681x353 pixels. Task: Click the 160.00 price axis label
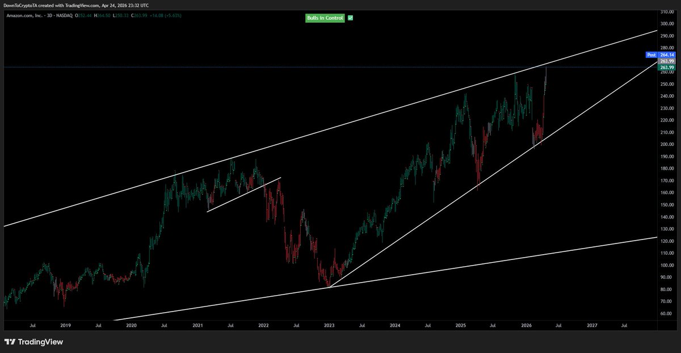point(667,192)
